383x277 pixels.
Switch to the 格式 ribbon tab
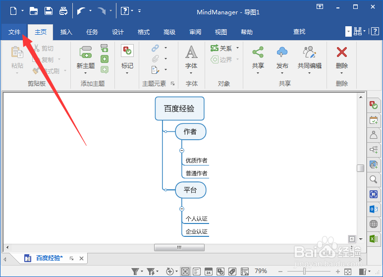[143, 32]
